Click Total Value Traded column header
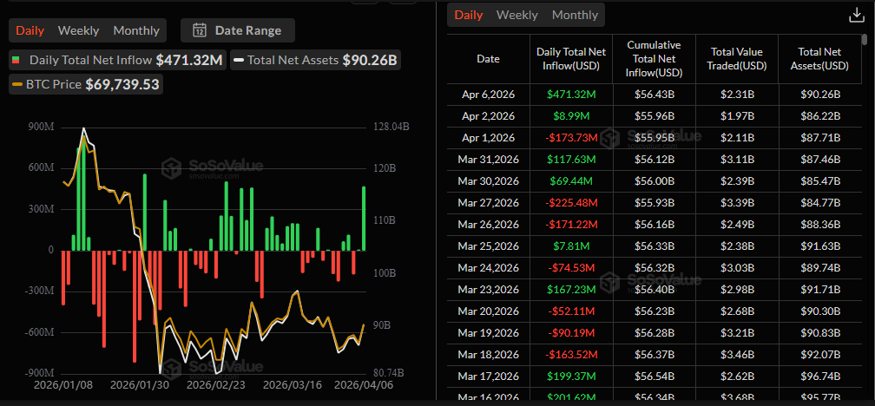The width and height of the screenshot is (875, 406). click(x=736, y=59)
